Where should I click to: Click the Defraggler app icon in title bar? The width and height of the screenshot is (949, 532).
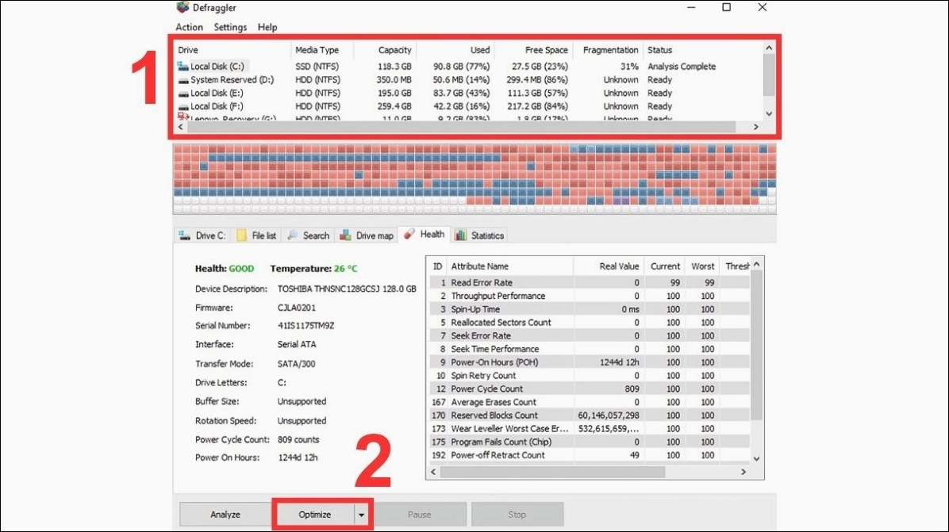(x=182, y=7)
